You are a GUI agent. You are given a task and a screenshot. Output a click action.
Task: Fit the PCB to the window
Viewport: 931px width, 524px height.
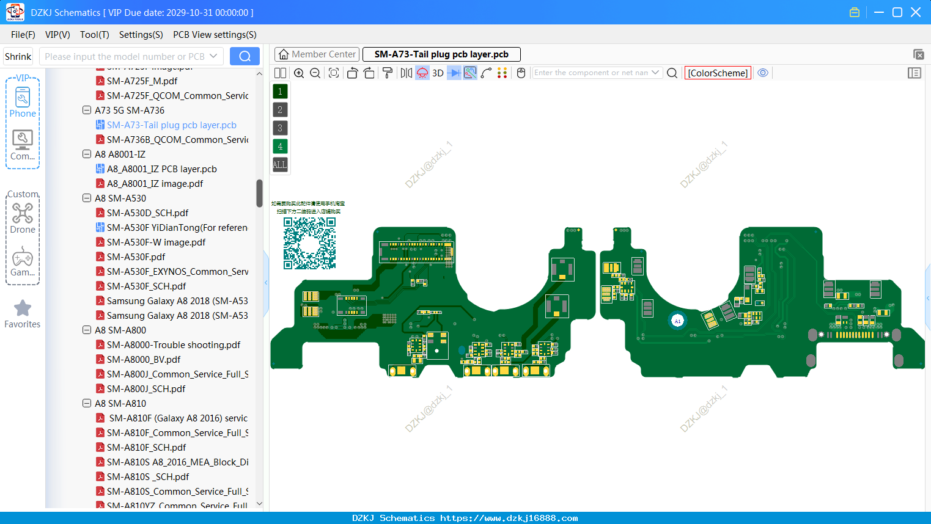(x=334, y=73)
